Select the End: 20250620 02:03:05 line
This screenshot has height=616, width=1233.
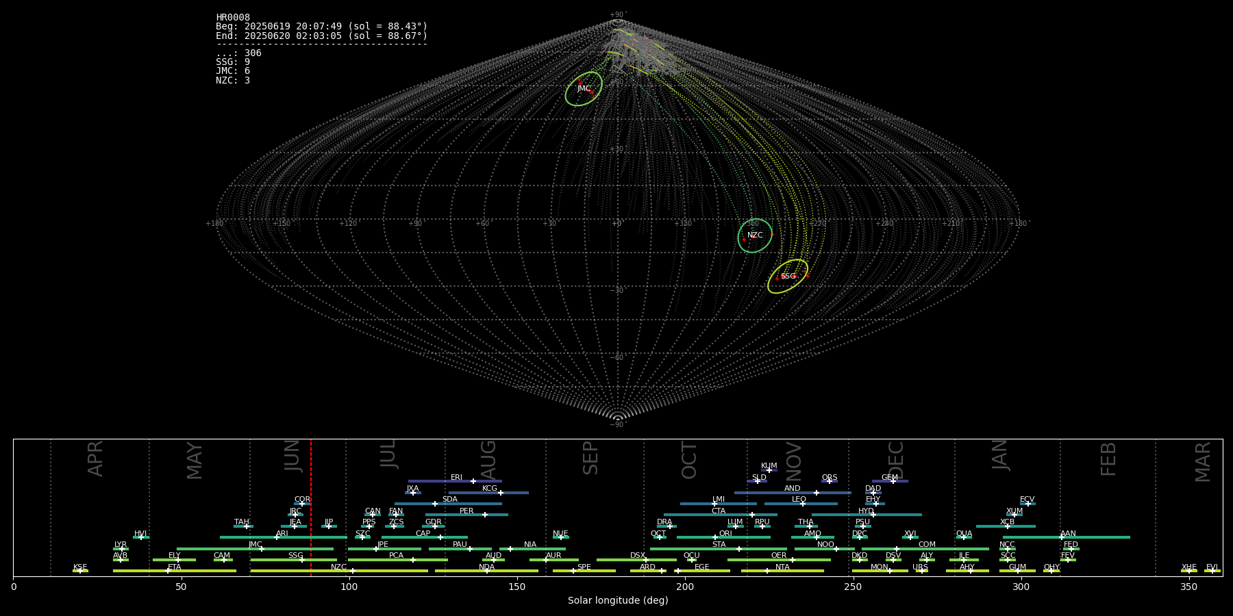pos(321,36)
